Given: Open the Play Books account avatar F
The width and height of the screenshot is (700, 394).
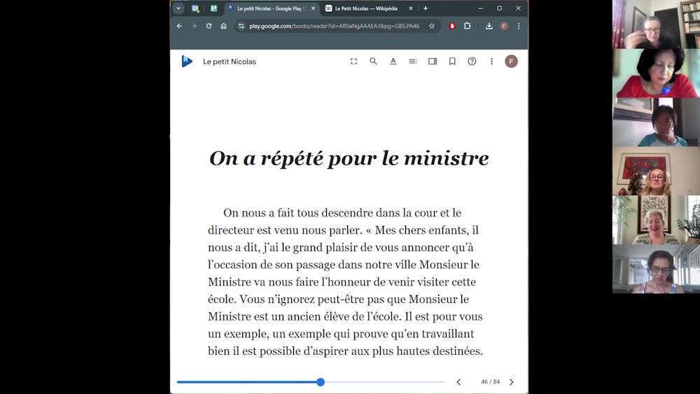Looking at the screenshot, I should tap(511, 61).
